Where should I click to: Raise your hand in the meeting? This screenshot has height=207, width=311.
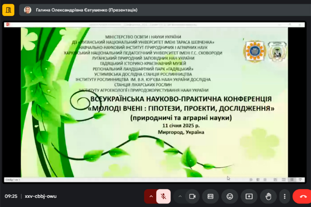point(268,196)
